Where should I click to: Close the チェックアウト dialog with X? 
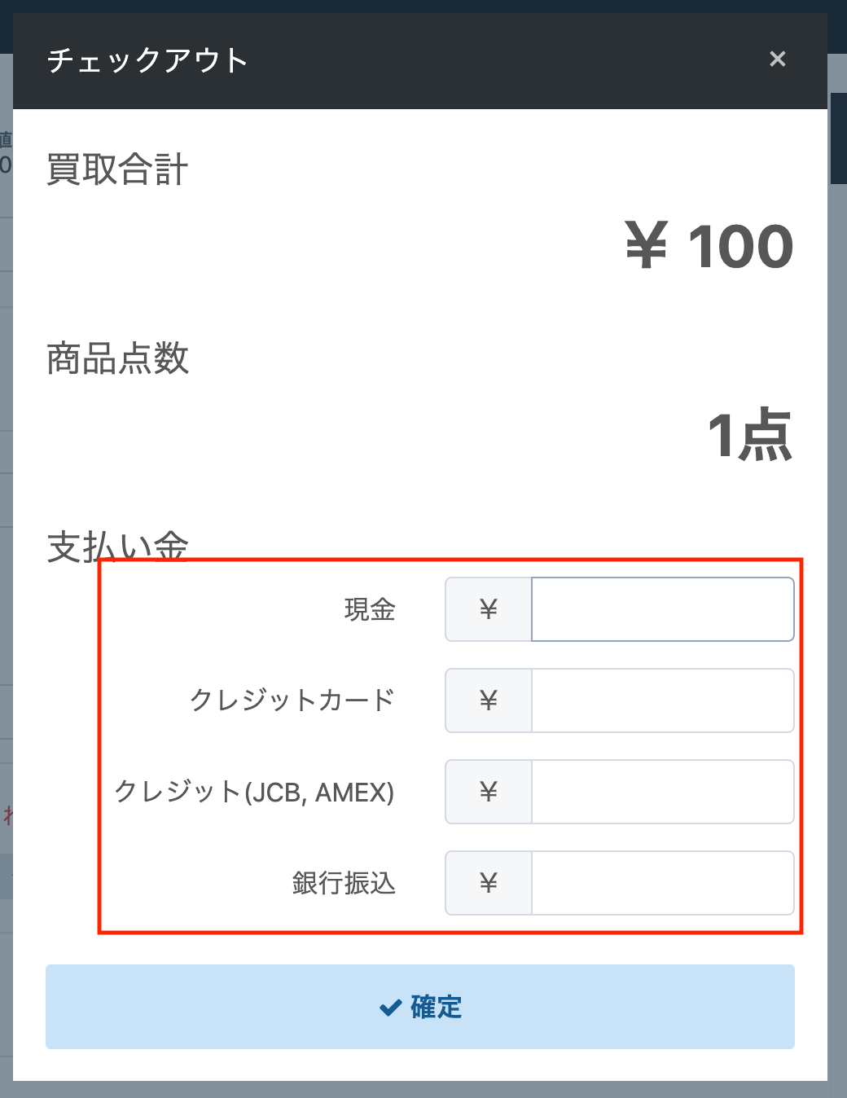pos(778,59)
